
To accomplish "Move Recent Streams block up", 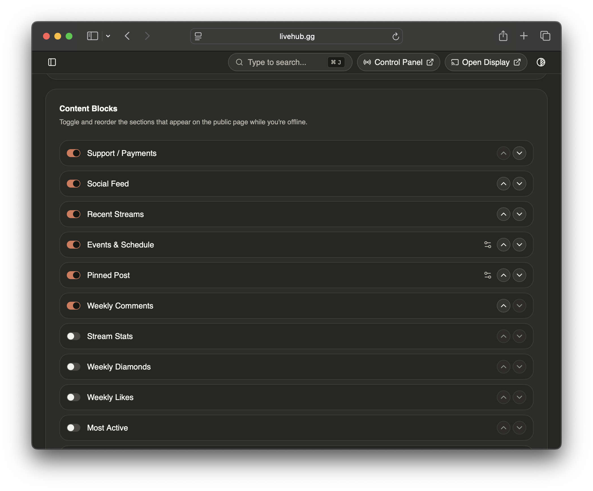I will point(503,214).
